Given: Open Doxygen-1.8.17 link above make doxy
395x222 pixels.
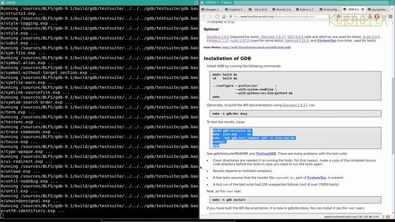Looking at the screenshot, I should [x=295, y=105].
